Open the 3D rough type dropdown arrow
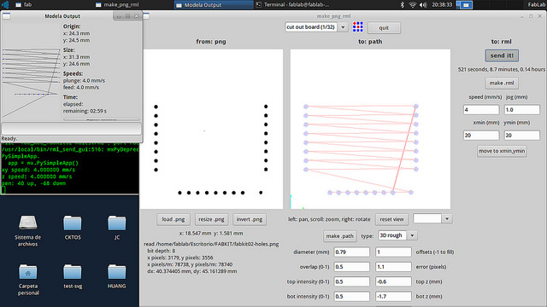The height and width of the screenshot is (307, 547). point(412,235)
